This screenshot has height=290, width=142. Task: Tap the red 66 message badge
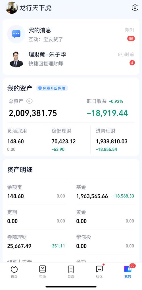(131, 39)
